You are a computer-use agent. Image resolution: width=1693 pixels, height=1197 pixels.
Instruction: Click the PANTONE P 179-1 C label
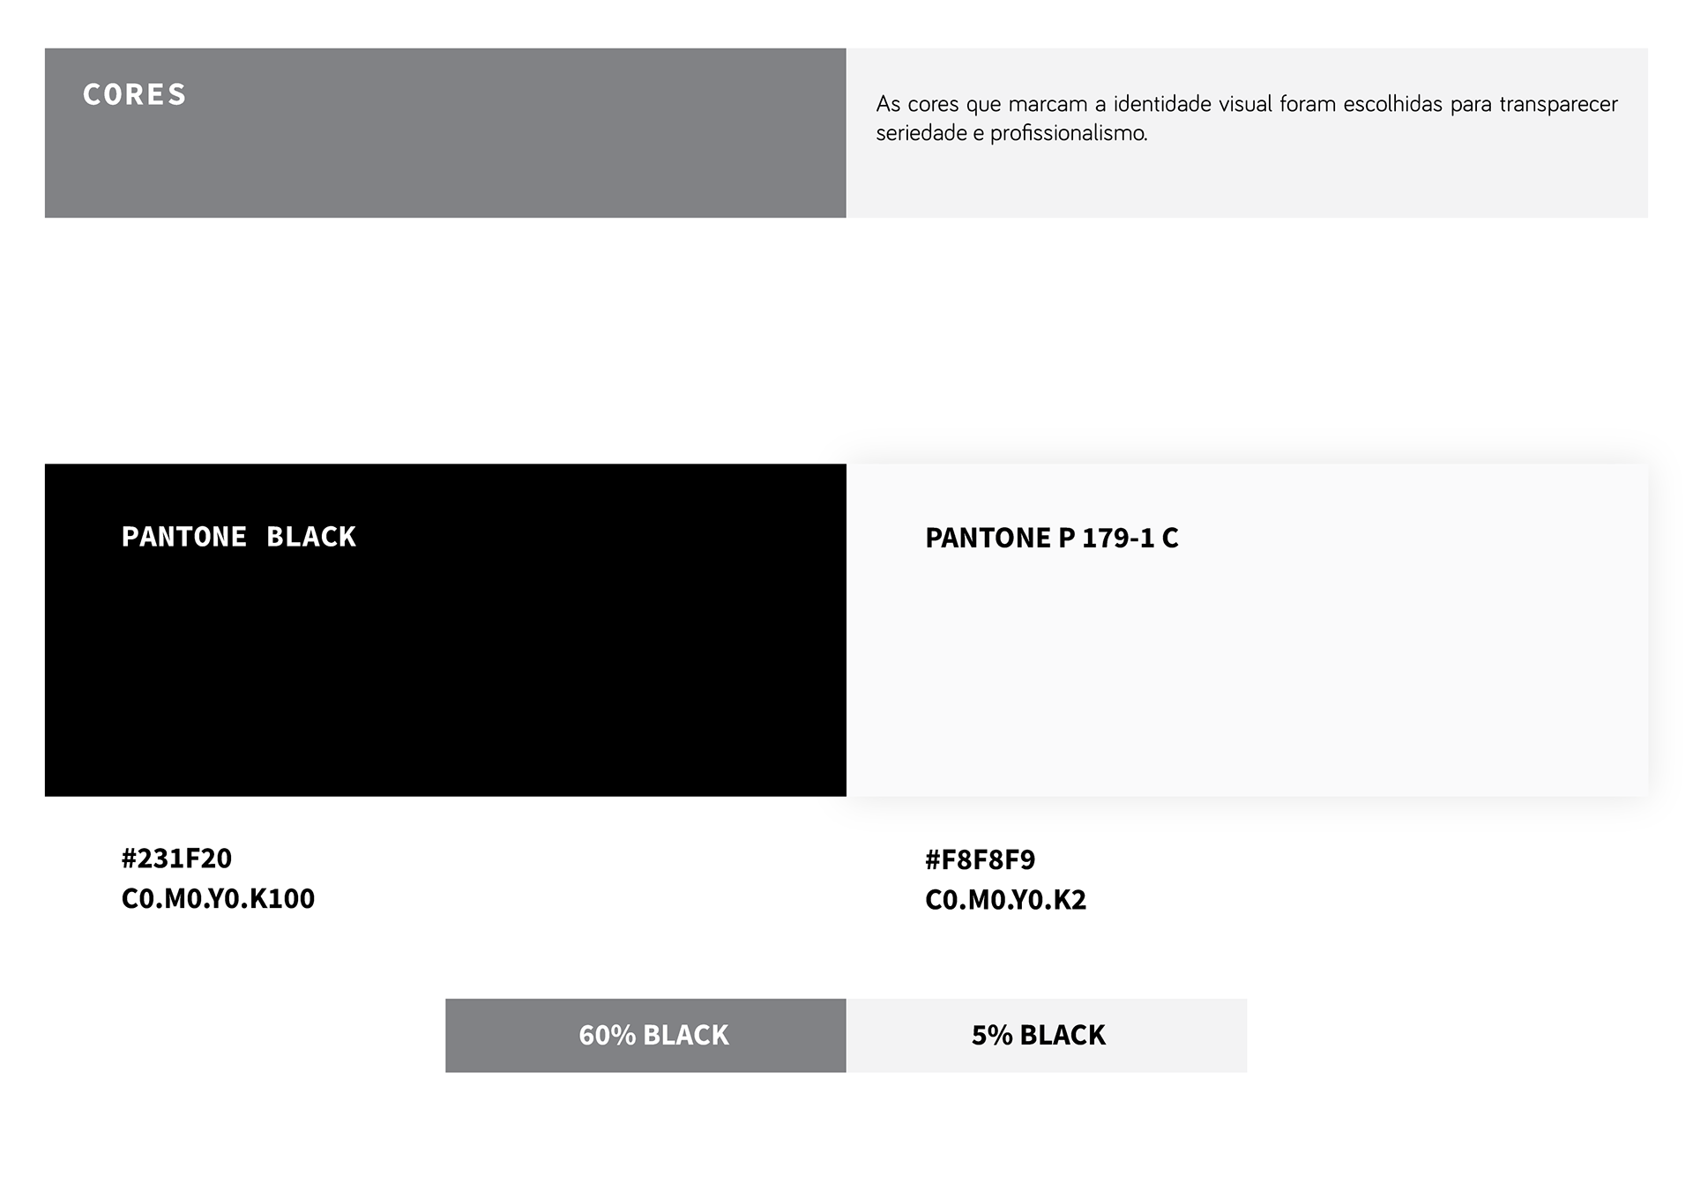(x=1051, y=538)
